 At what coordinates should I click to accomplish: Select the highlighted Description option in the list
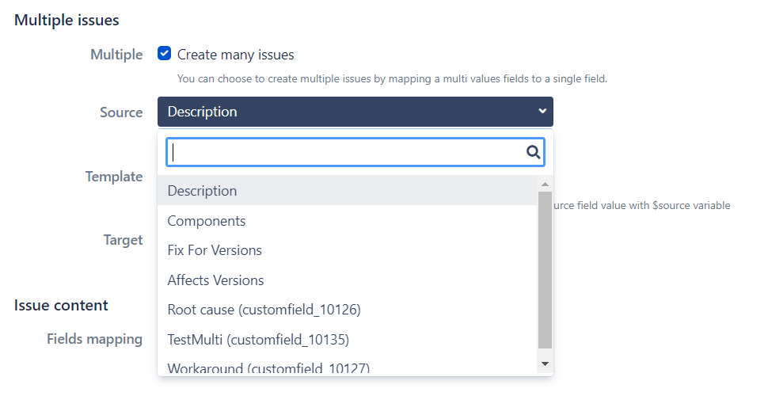[202, 191]
